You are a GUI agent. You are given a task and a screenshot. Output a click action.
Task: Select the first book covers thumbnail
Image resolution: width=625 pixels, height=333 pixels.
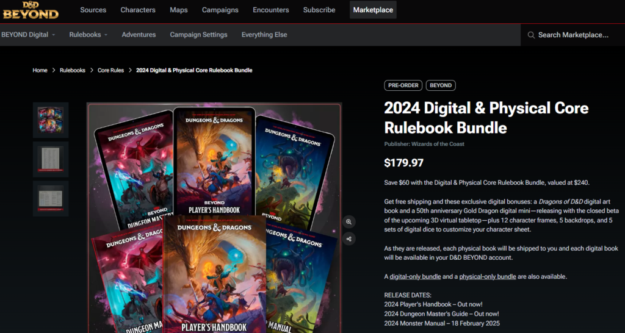51,120
